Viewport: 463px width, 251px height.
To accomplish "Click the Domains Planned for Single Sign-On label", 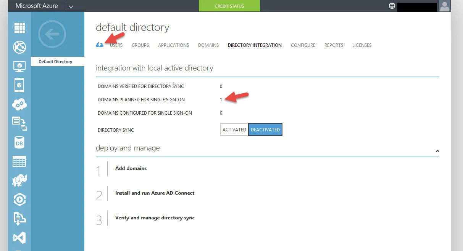I will point(141,100).
